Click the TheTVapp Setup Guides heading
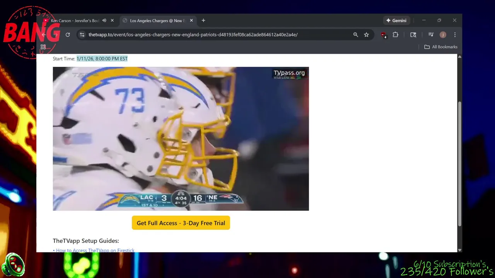This screenshot has width=495, height=278. tap(86, 241)
